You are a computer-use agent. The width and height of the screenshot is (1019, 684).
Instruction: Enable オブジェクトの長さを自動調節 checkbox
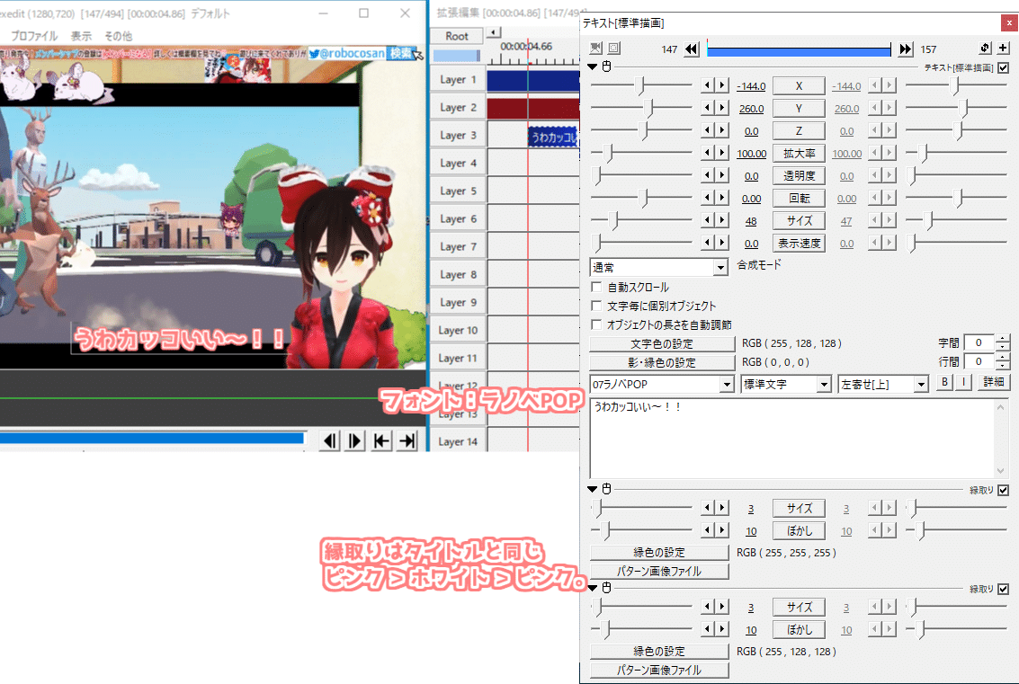coord(596,324)
